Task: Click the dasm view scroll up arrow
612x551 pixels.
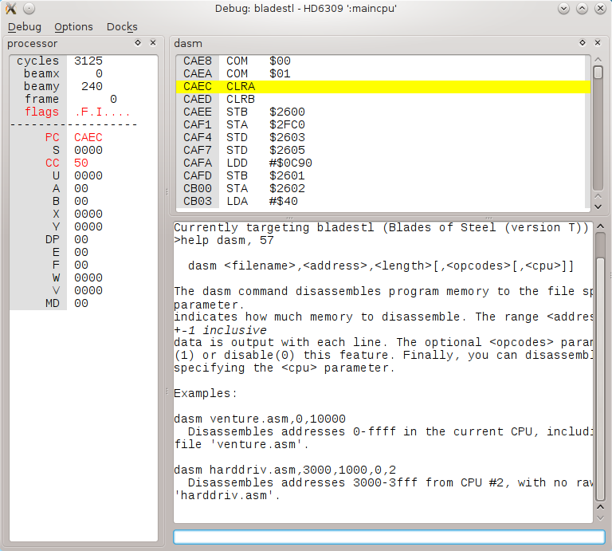Action: [x=598, y=60]
